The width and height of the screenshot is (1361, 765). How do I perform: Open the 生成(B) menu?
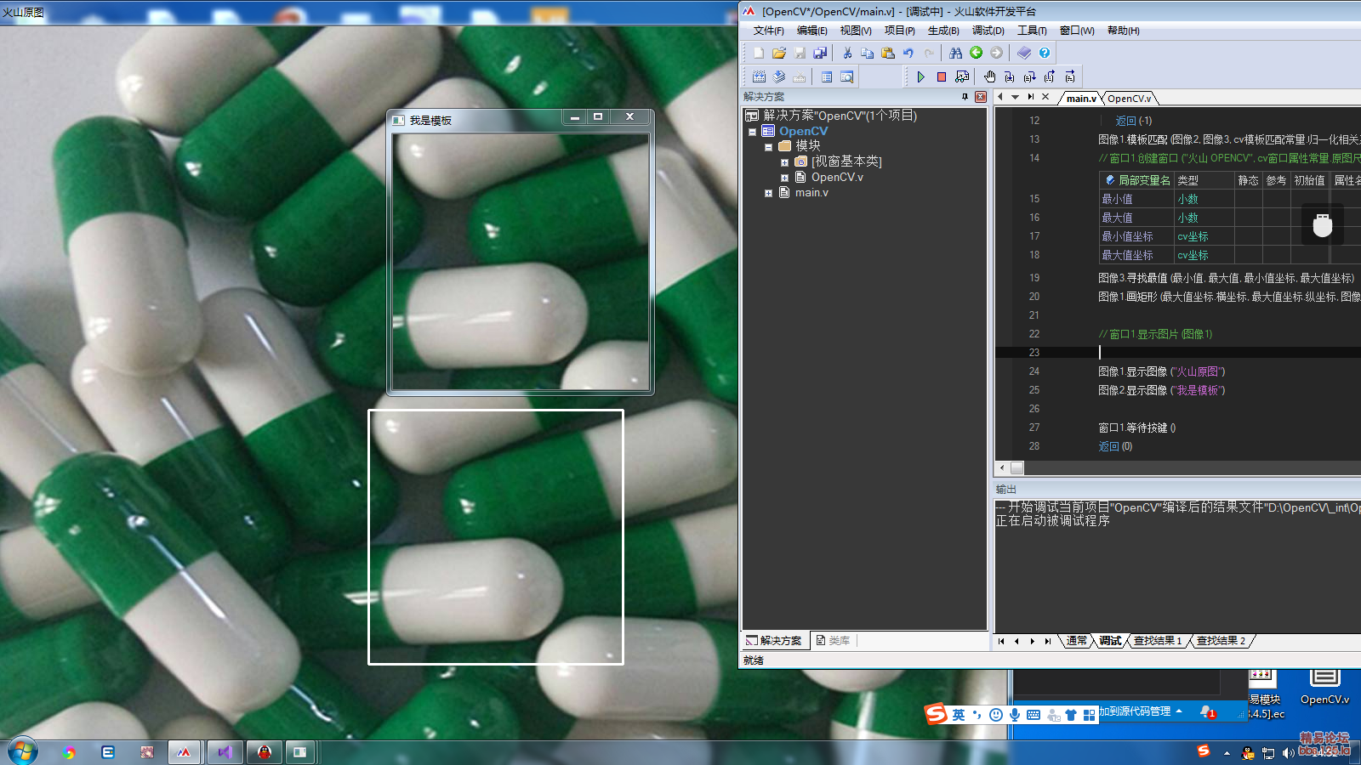point(943,31)
